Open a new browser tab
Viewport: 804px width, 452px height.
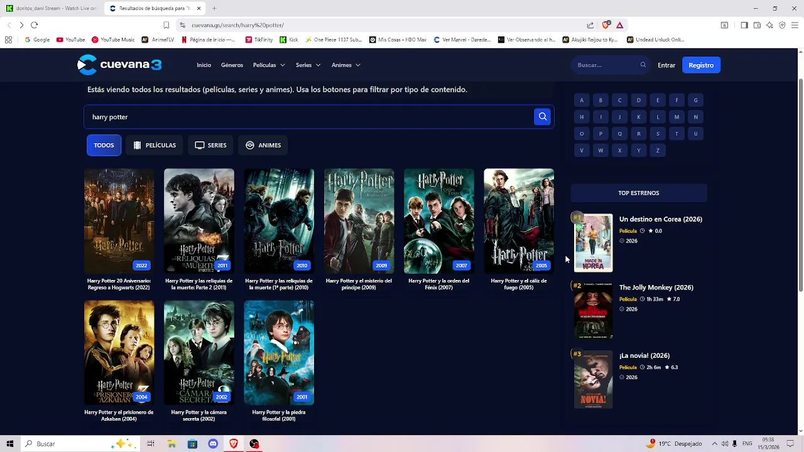214,8
